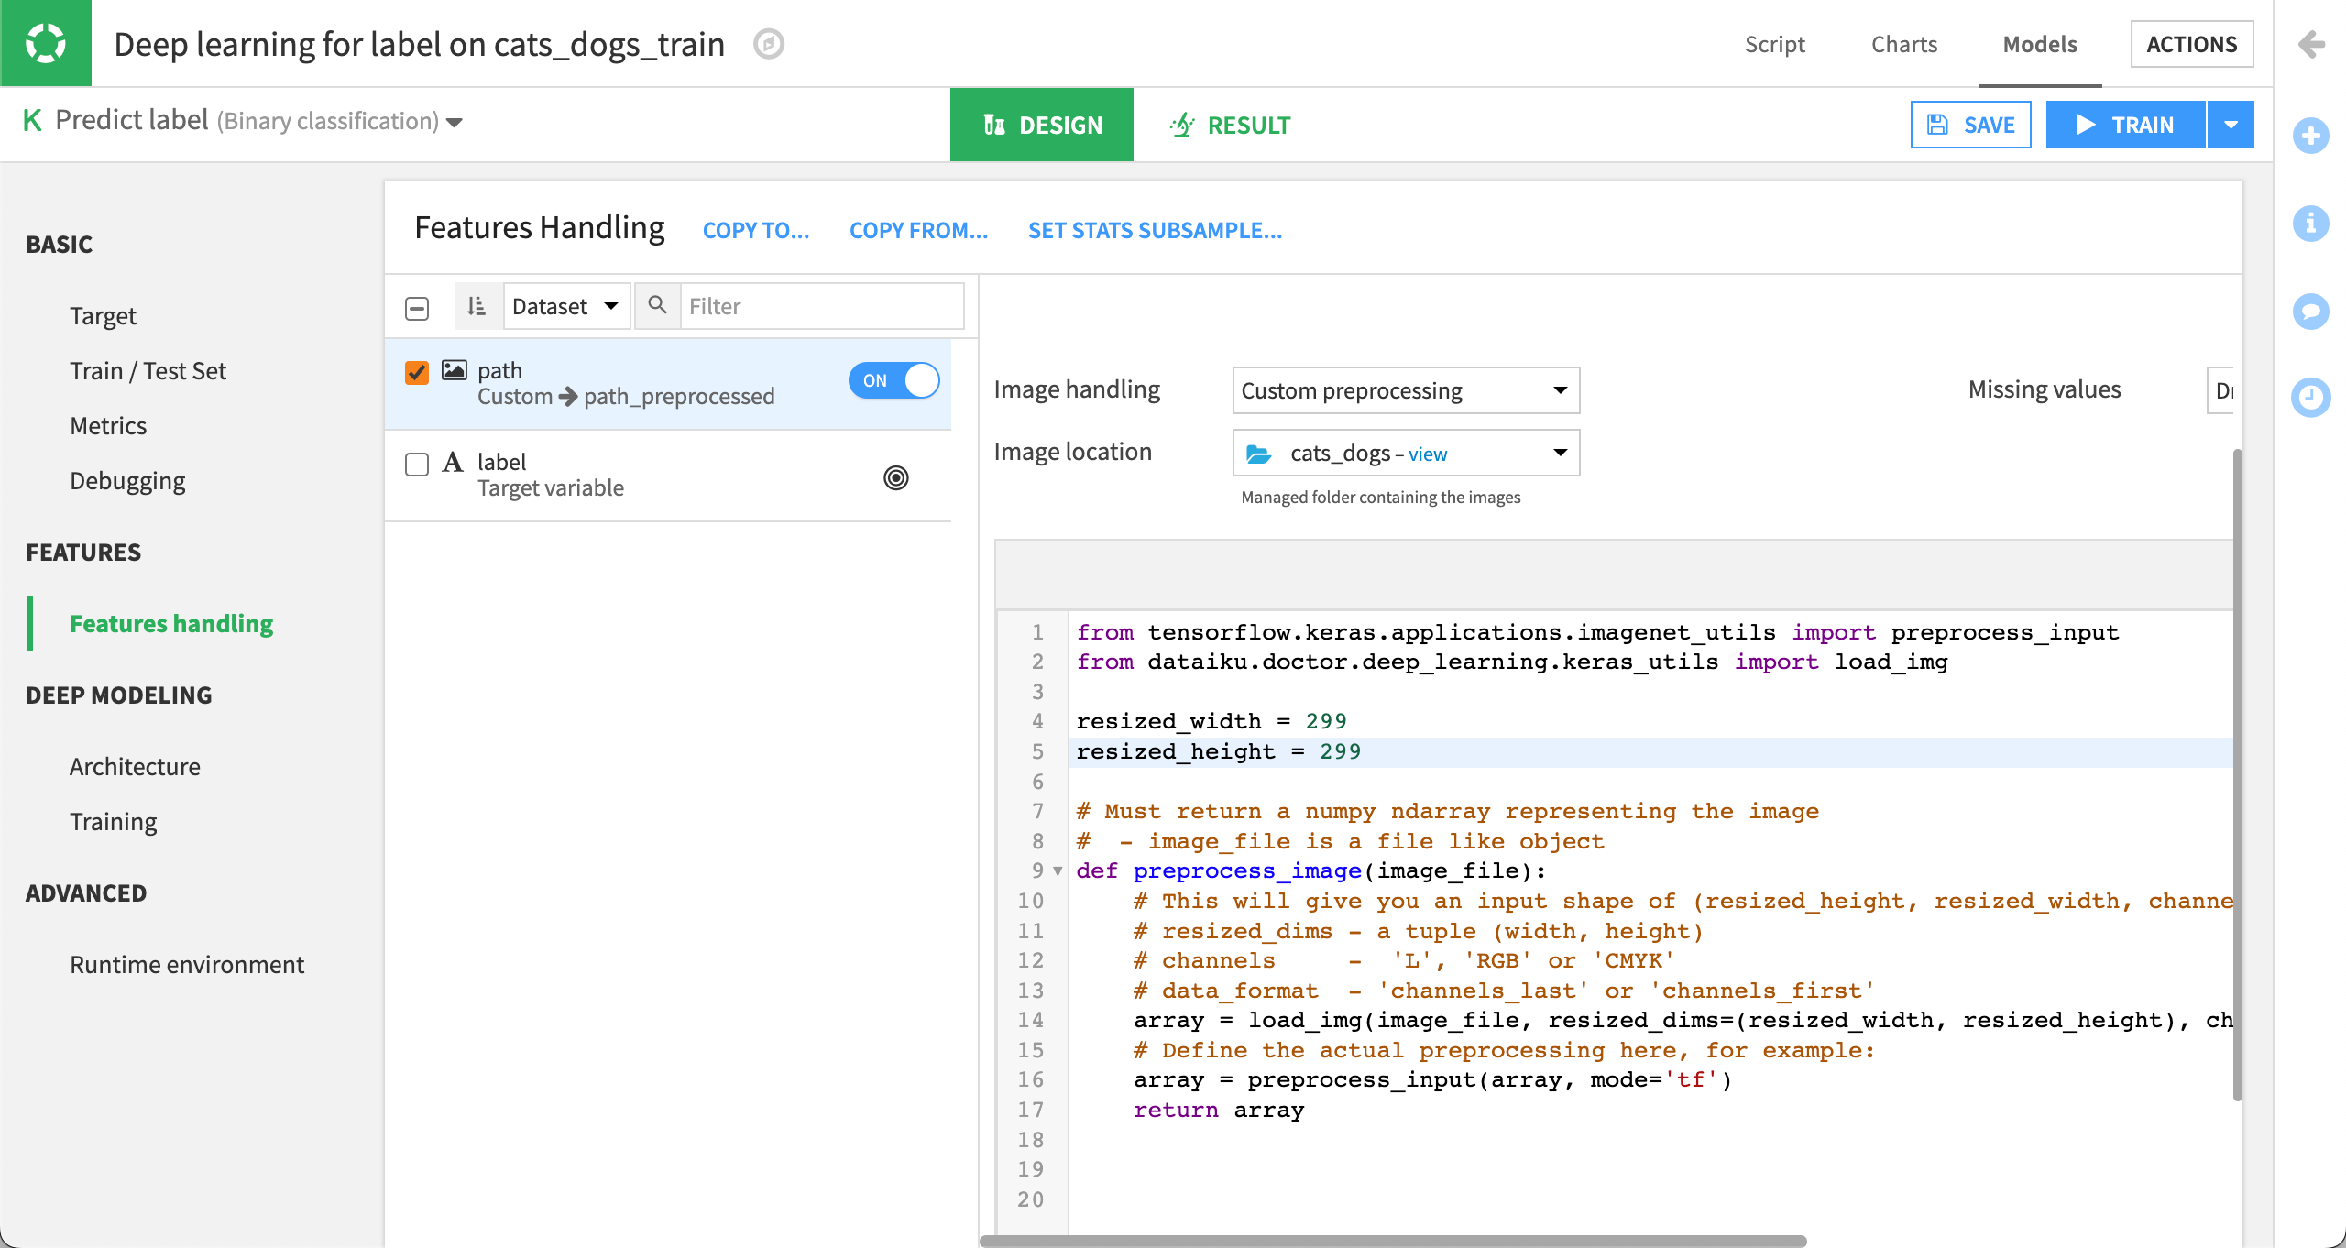Click the Dataiku logo in the top left
Screen dimensions: 2346x1248
[45, 42]
